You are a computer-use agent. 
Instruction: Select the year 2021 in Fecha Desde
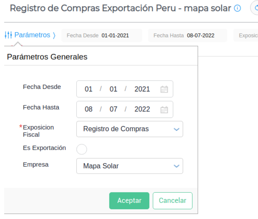point(142,89)
